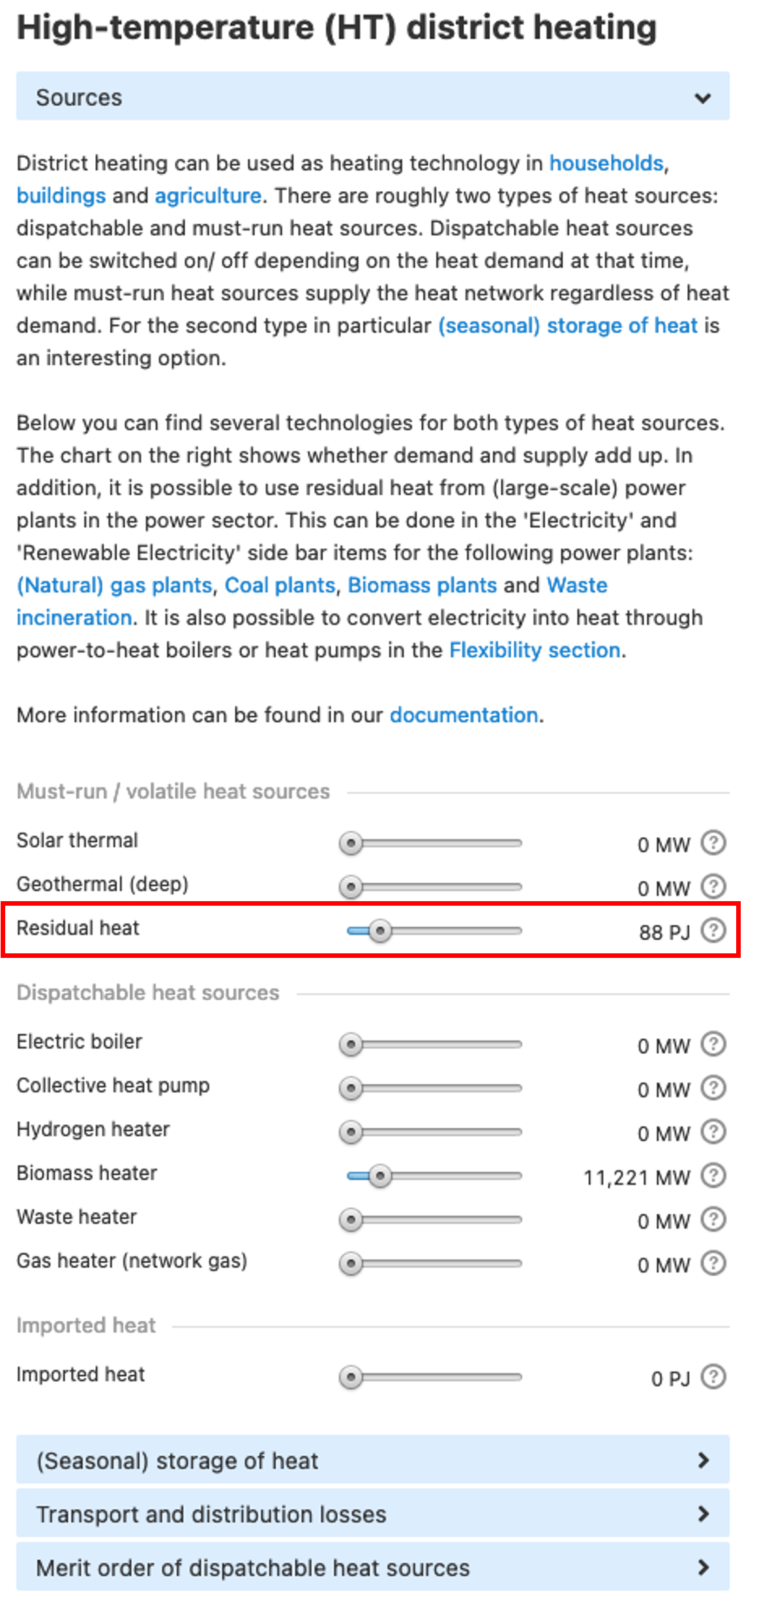Open help icon for Solar thermal

[713, 842]
